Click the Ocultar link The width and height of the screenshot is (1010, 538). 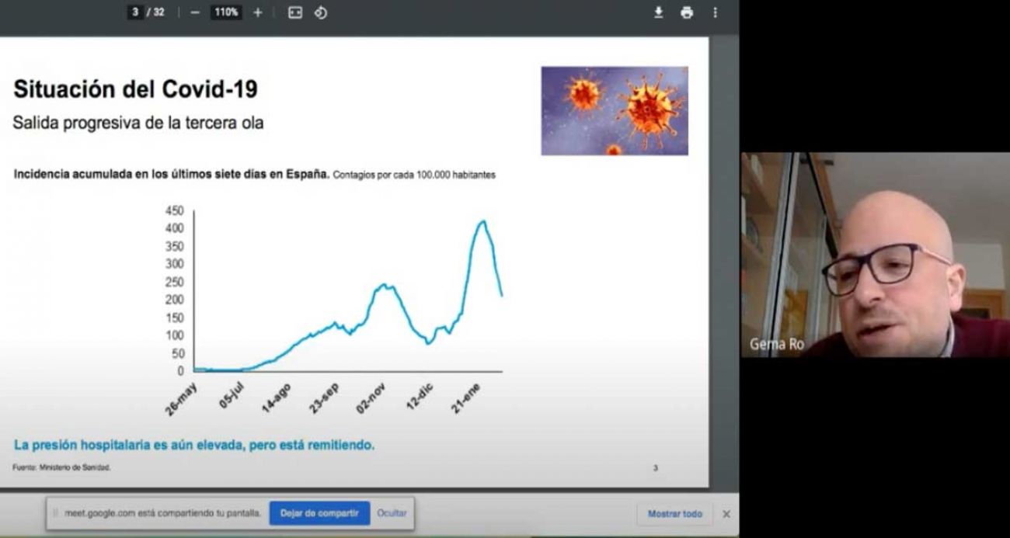(x=391, y=513)
